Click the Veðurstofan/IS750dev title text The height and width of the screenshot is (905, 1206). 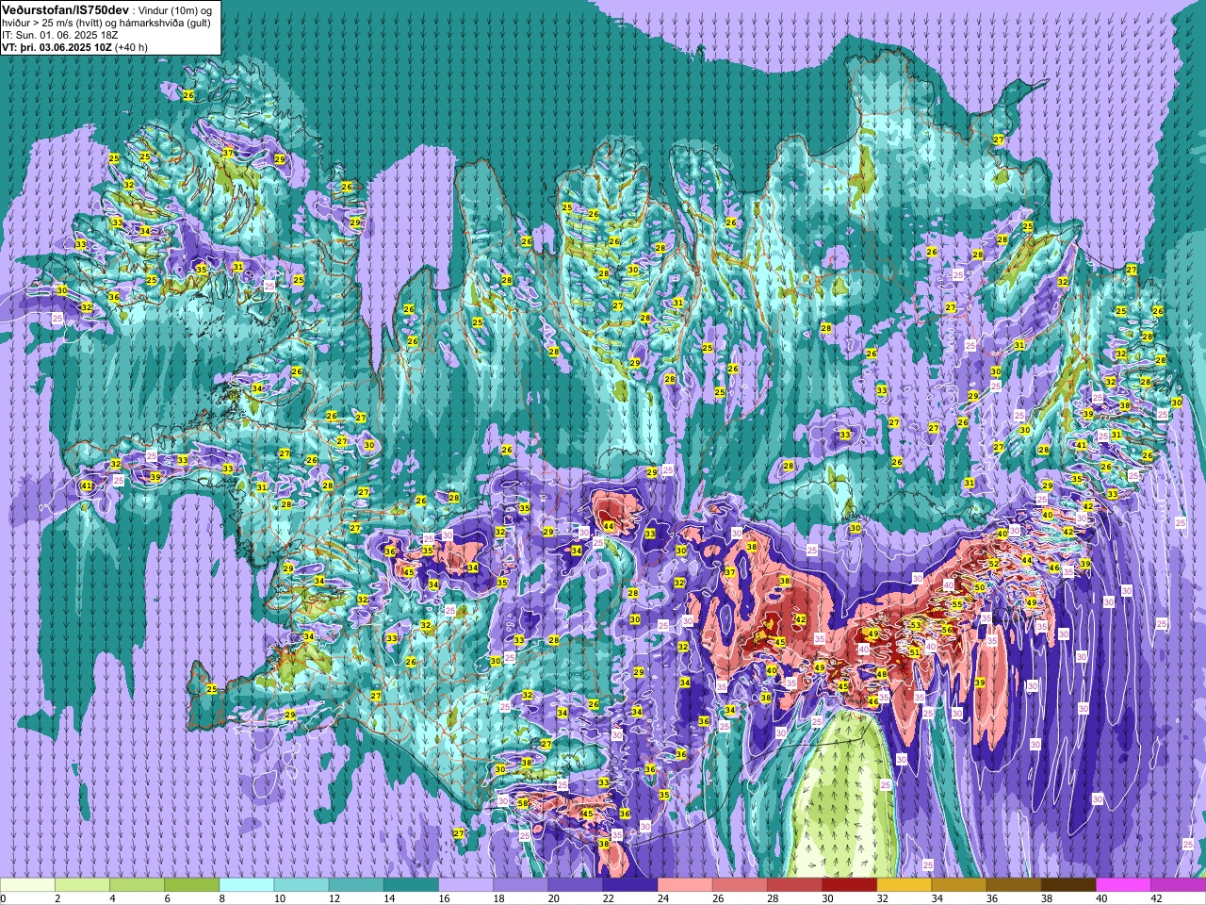[65, 8]
